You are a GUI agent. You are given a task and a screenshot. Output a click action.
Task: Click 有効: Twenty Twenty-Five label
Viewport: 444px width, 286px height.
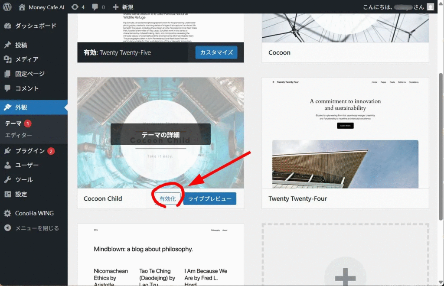pos(117,52)
